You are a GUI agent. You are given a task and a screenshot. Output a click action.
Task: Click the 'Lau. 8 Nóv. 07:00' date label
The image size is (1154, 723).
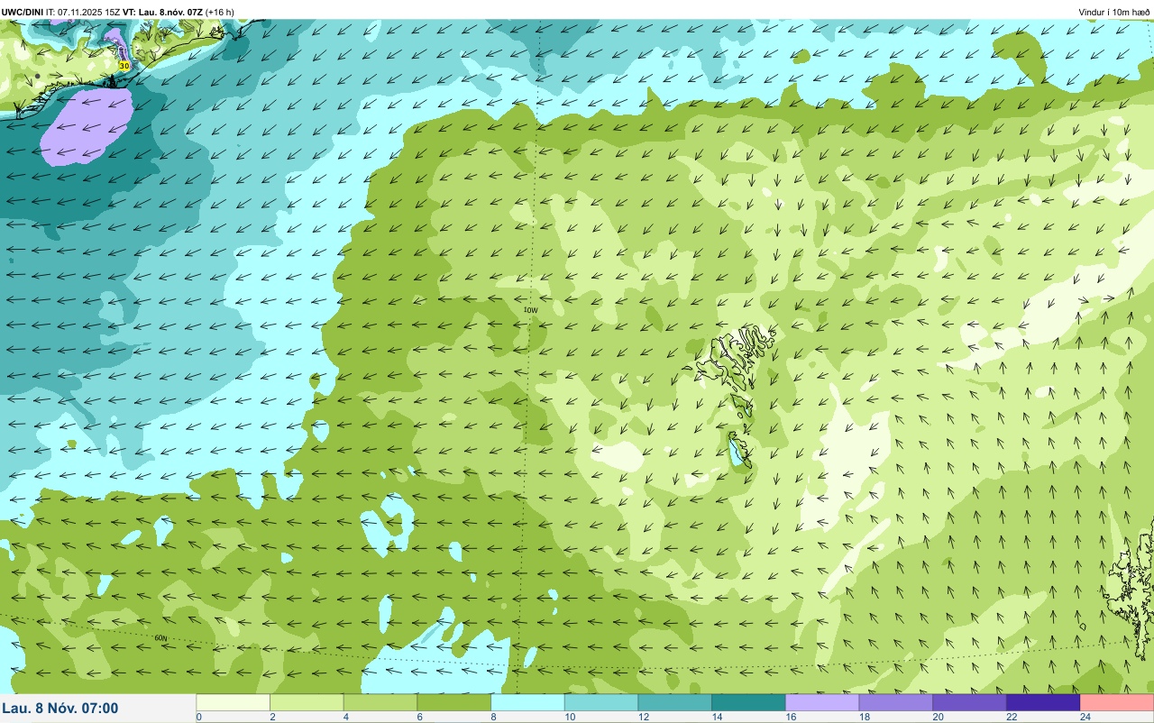click(x=60, y=709)
